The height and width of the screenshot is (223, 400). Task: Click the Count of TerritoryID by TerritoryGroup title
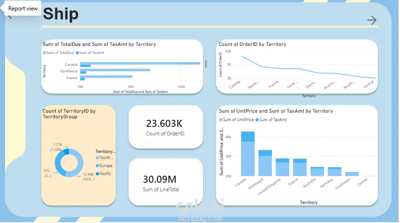(69, 114)
